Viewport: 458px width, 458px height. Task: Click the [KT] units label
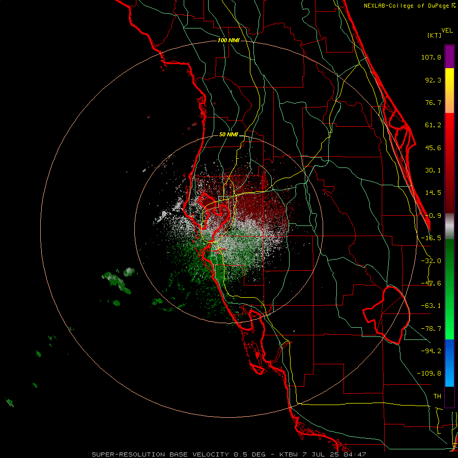click(x=435, y=35)
